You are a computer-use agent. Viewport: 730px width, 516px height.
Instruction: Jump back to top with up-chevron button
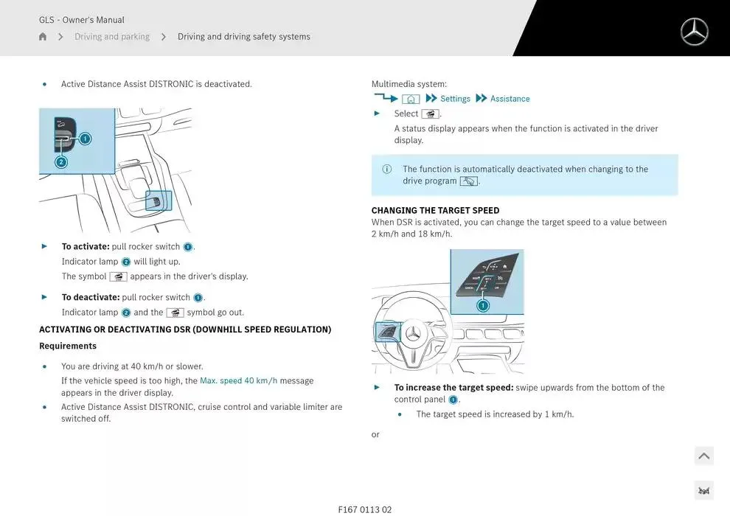704,456
